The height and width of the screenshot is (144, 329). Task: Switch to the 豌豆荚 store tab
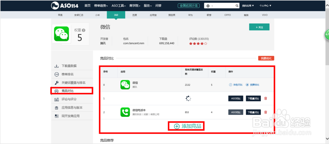tap(172, 15)
